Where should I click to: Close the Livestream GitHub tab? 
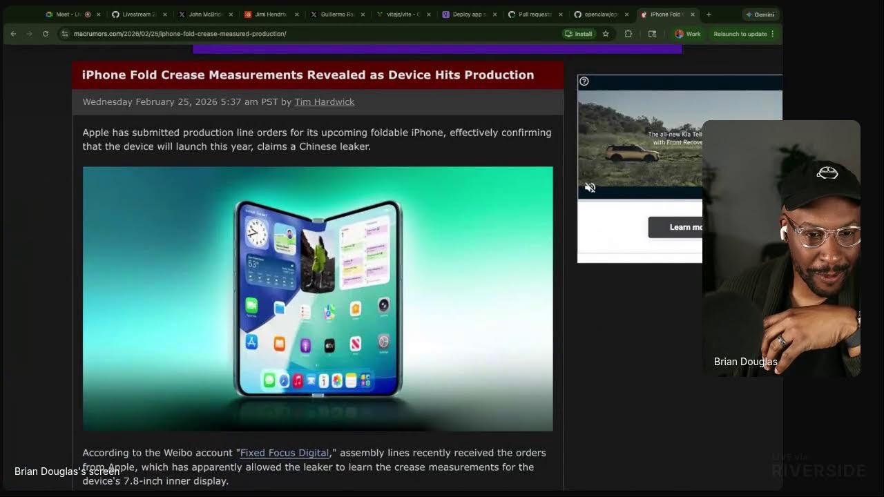pos(164,14)
